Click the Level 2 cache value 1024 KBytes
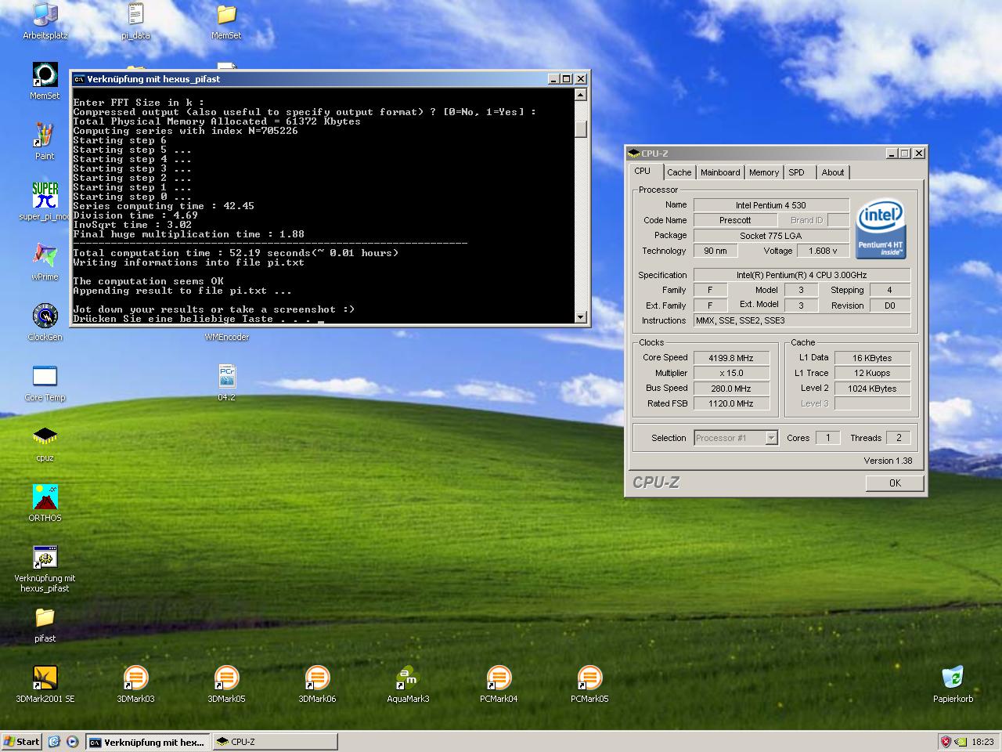Screen dimensions: 1002x752 pos(872,389)
